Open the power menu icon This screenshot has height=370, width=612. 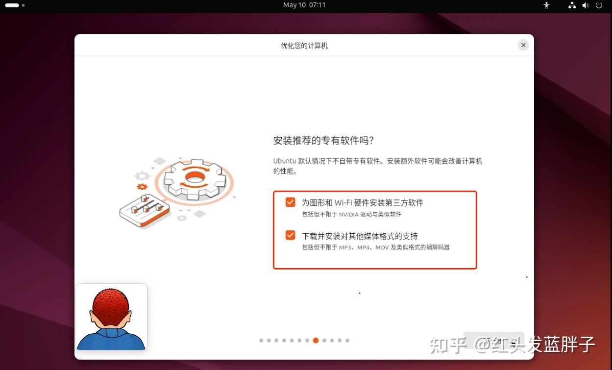point(599,5)
